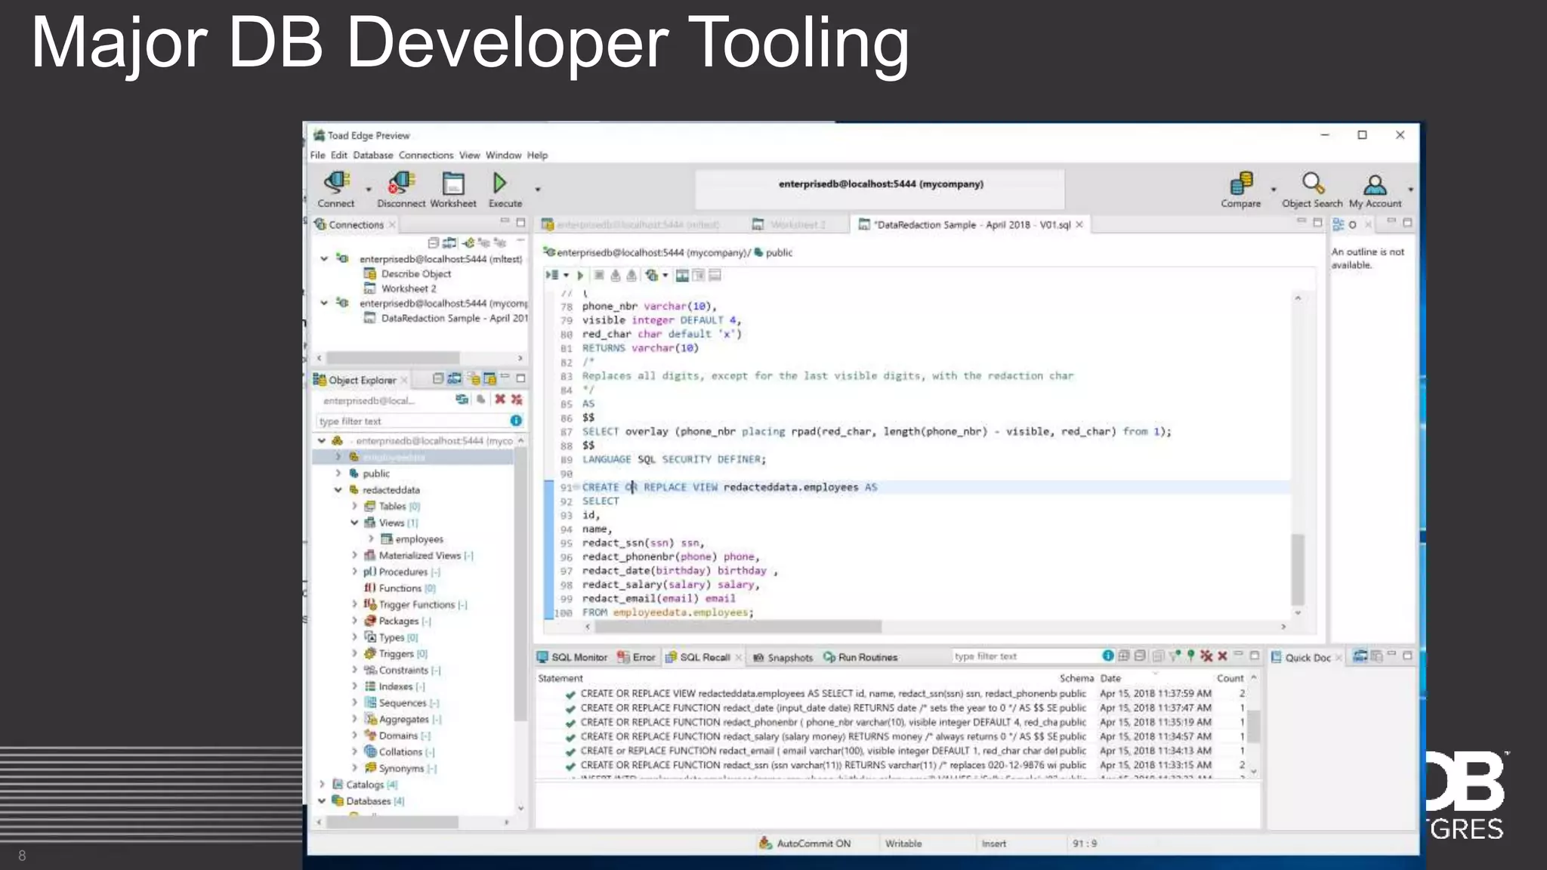1547x870 pixels.
Task: Collapse the redacteddata schema node
Action: 338,490
